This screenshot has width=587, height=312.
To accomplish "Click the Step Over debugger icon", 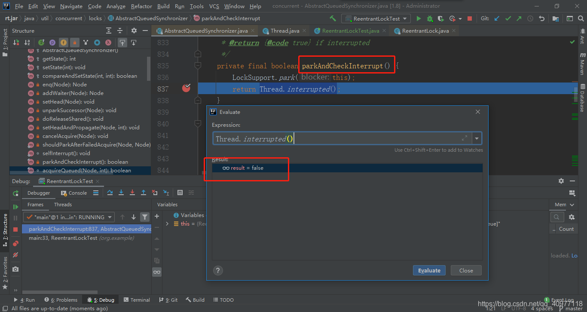I will click(110, 193).
